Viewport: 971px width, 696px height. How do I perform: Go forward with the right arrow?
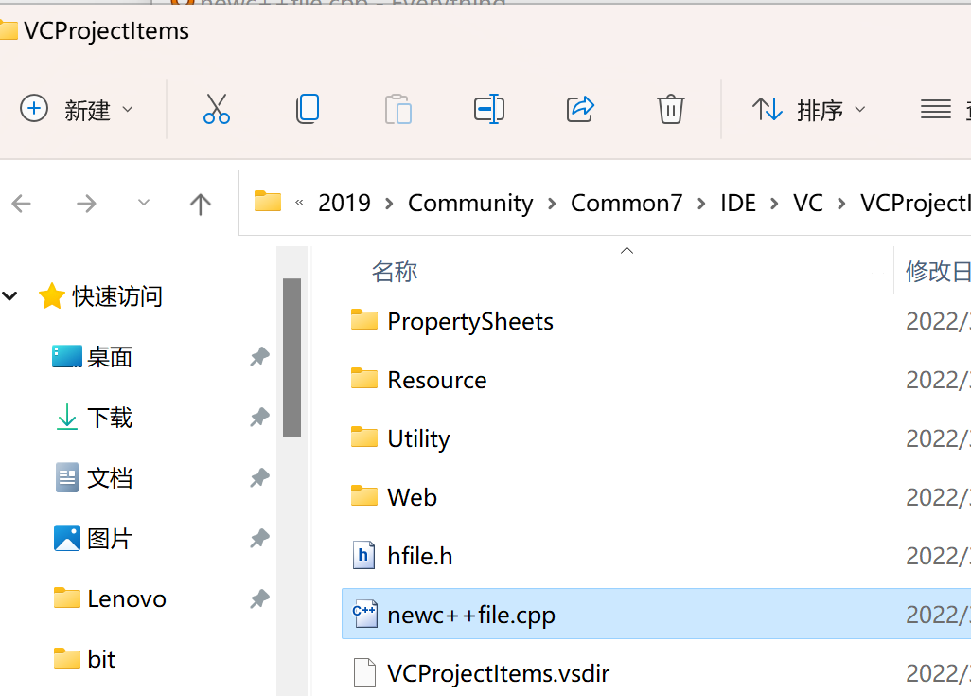pyautogui.click(x=86, y=204)
